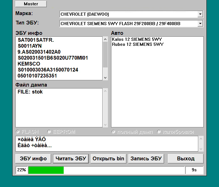Select line S0011AYN in ЭБУ инфо
This screenshot has width=219, height=187.
tap(29, 46)
